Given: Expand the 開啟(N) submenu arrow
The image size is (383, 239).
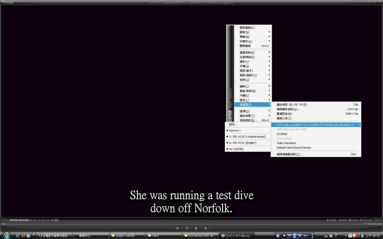Looking at the screenshot, I should 269,32.
